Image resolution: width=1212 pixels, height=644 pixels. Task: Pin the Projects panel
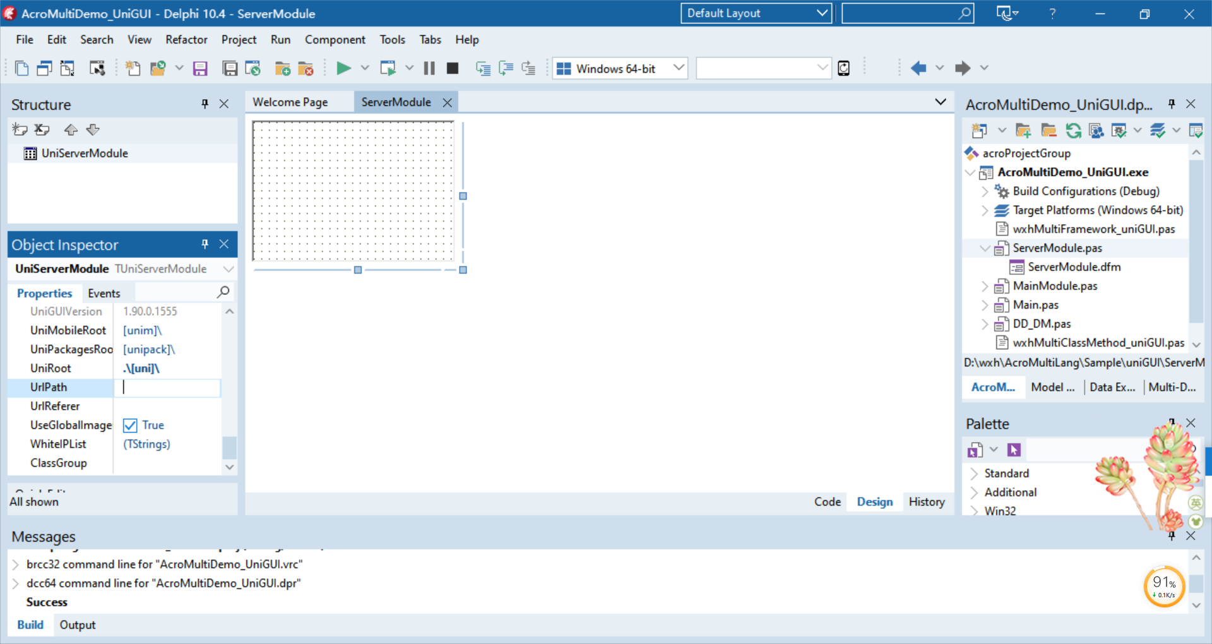pos(1172,104)
